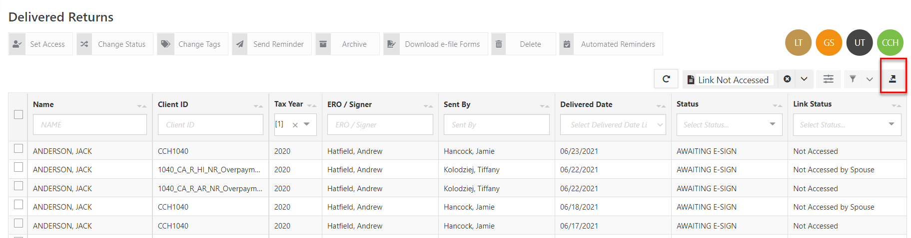Click the Change Tags tag icon
The height and width of the screenshot is (238, 911).
click(165, 44)
